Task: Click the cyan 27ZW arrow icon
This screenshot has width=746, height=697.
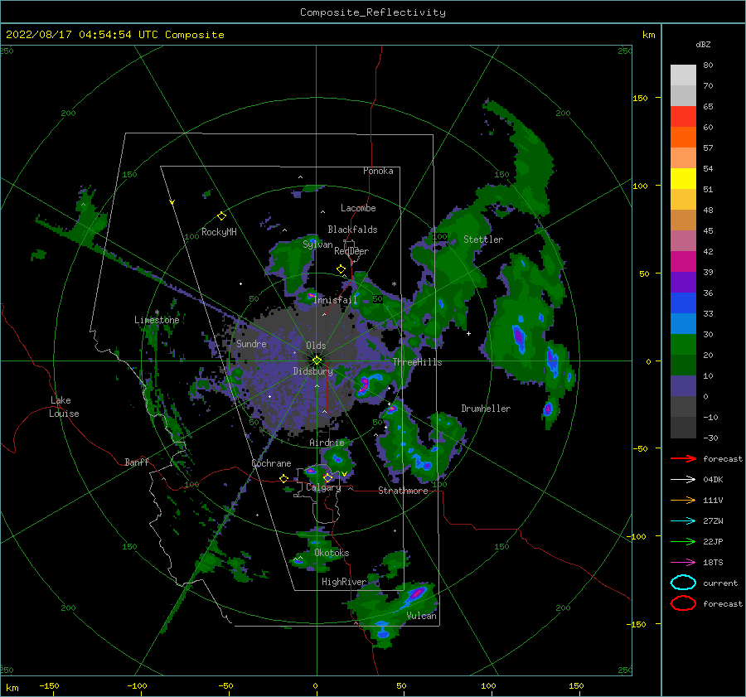Action: coord(683,521)
